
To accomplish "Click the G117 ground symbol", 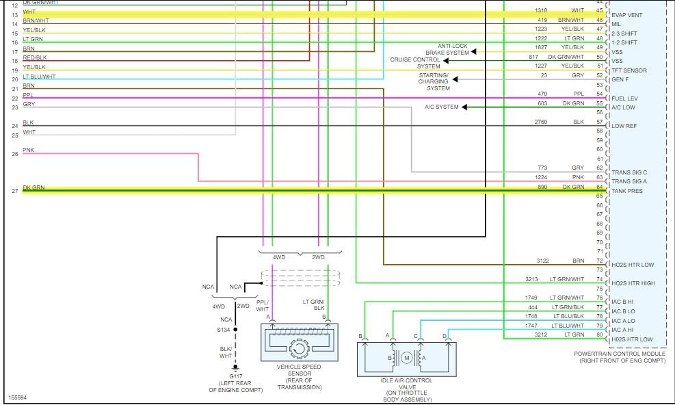I will tap(235, 367).
